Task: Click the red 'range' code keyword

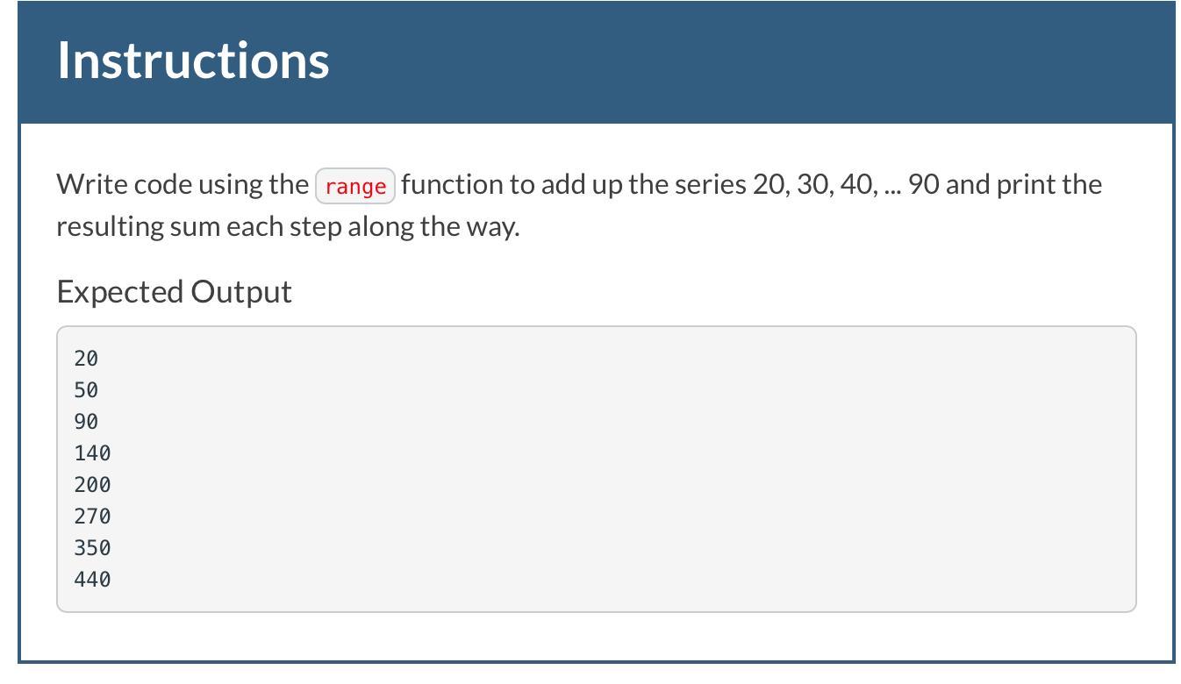Action: [x=355, y=186]
